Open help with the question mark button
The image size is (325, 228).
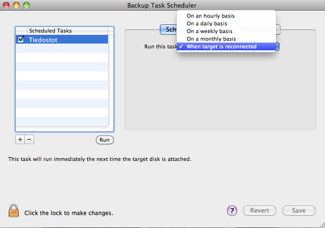click(232, 211)
